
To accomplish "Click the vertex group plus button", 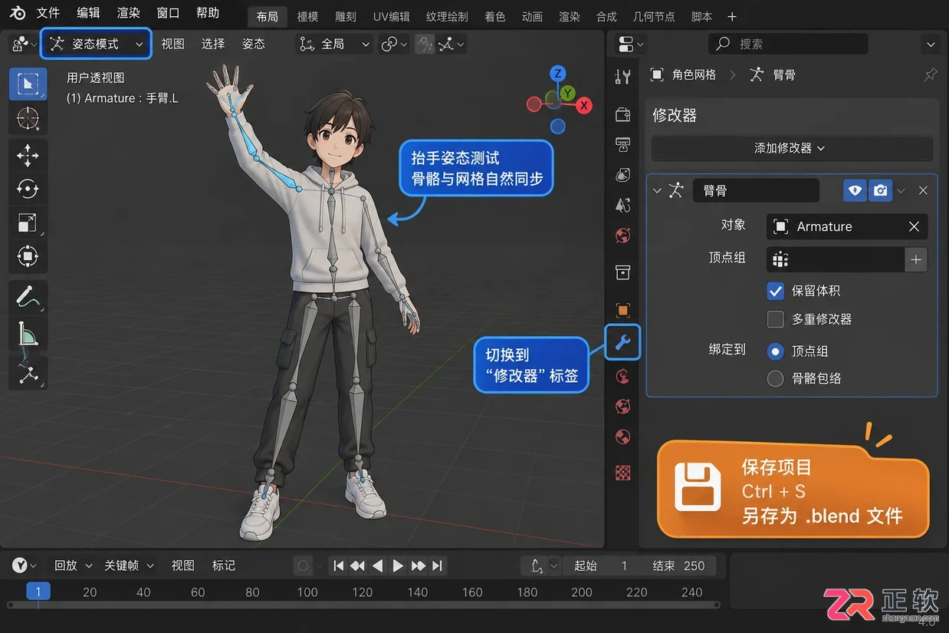I will click(x=916, y=260).
